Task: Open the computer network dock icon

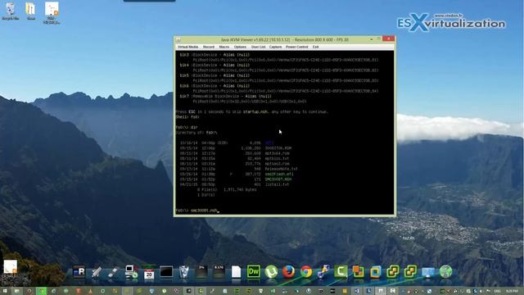Action: coord(131,271)
